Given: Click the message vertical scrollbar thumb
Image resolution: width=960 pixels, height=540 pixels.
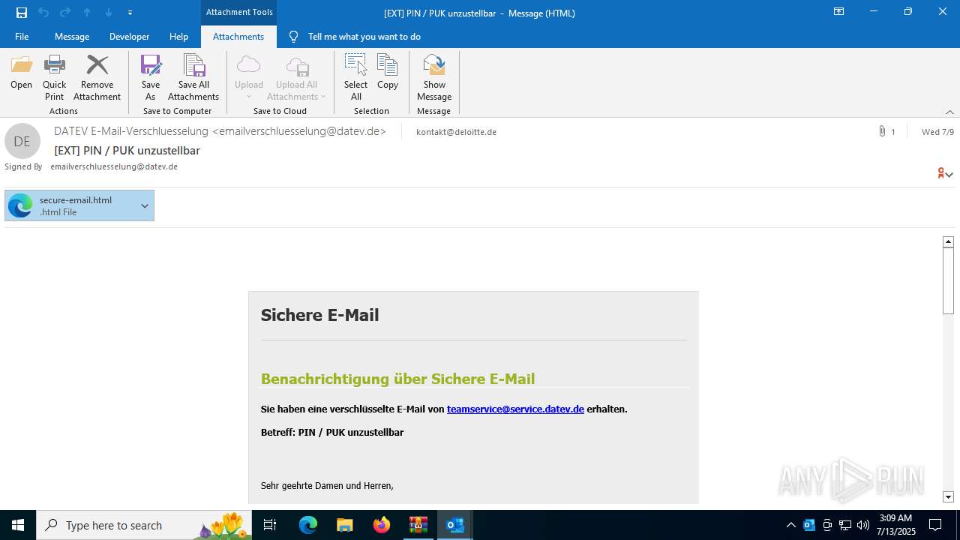Looking at the screenshot, I should tap(948, 280).
